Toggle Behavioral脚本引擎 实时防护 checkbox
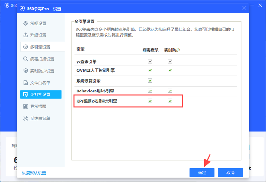The width and height of the screenshot is (266, 182). (x=170, y=91)
